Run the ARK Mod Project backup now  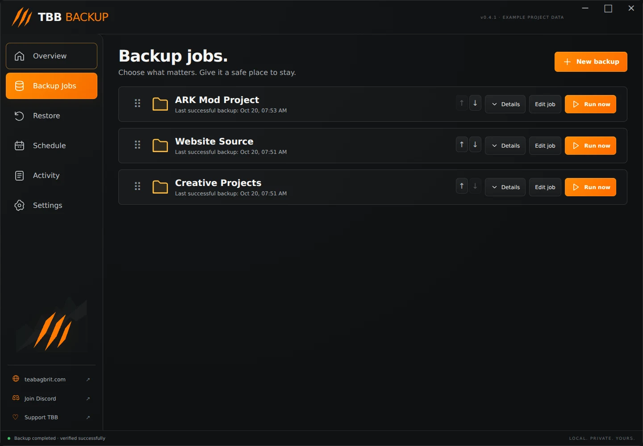click(x=590, y=104)
